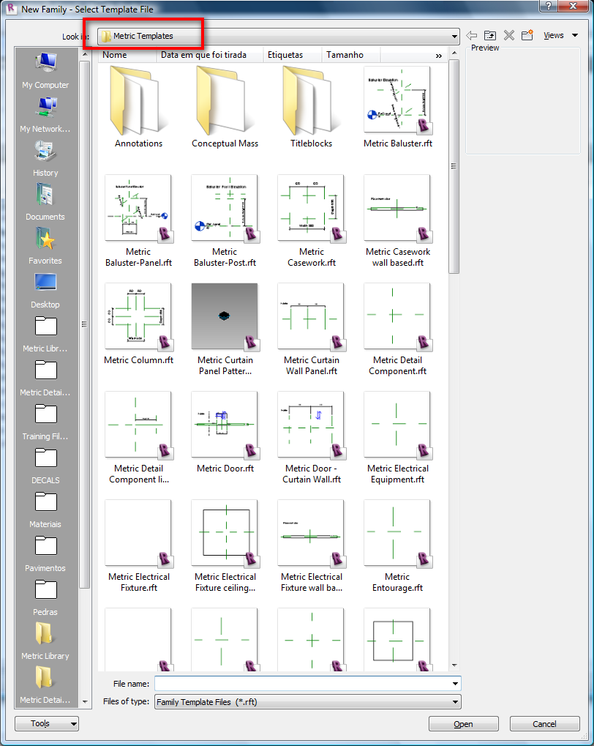Expand the File name dropdown arrow
Viewport: 594px width, 746px height.
[455, 684]
